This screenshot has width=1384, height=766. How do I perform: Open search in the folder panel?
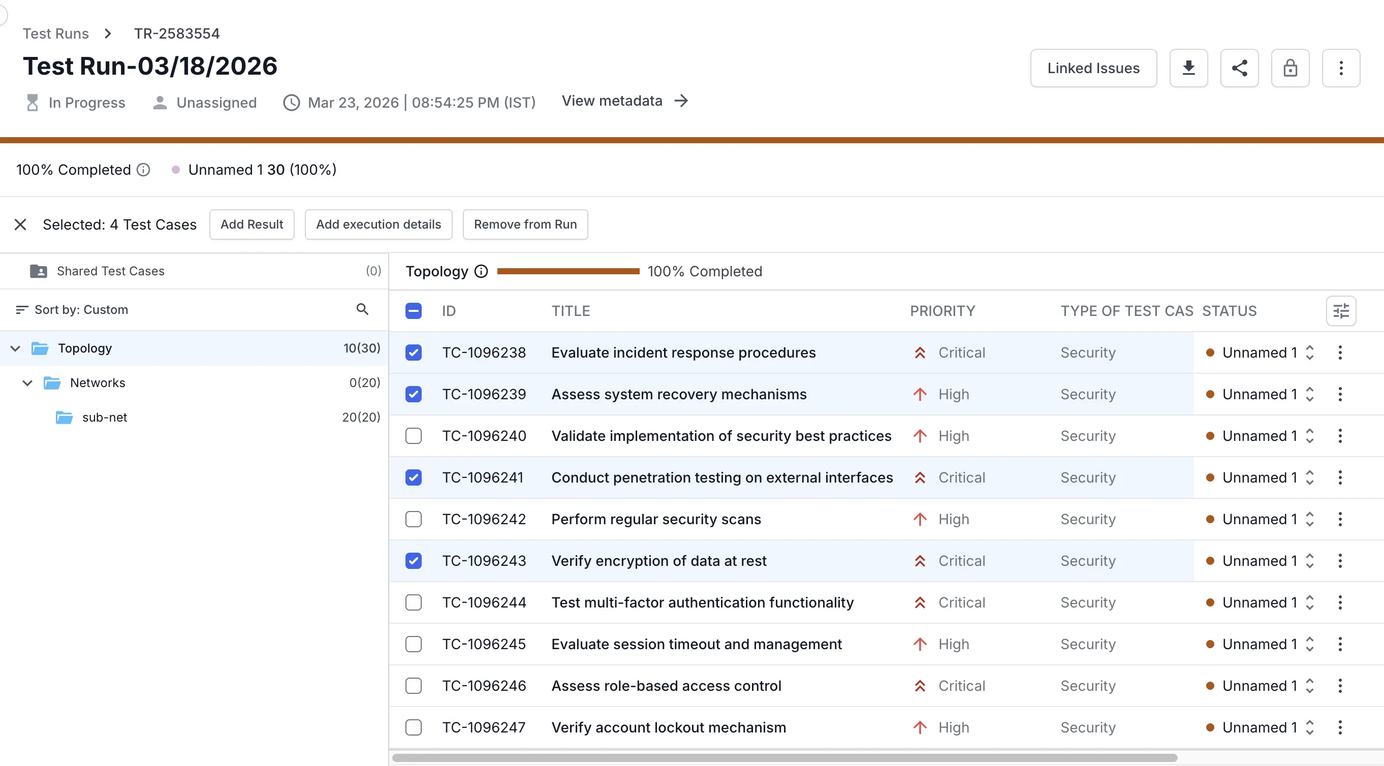pyautogui.click(x=362, y=309)
